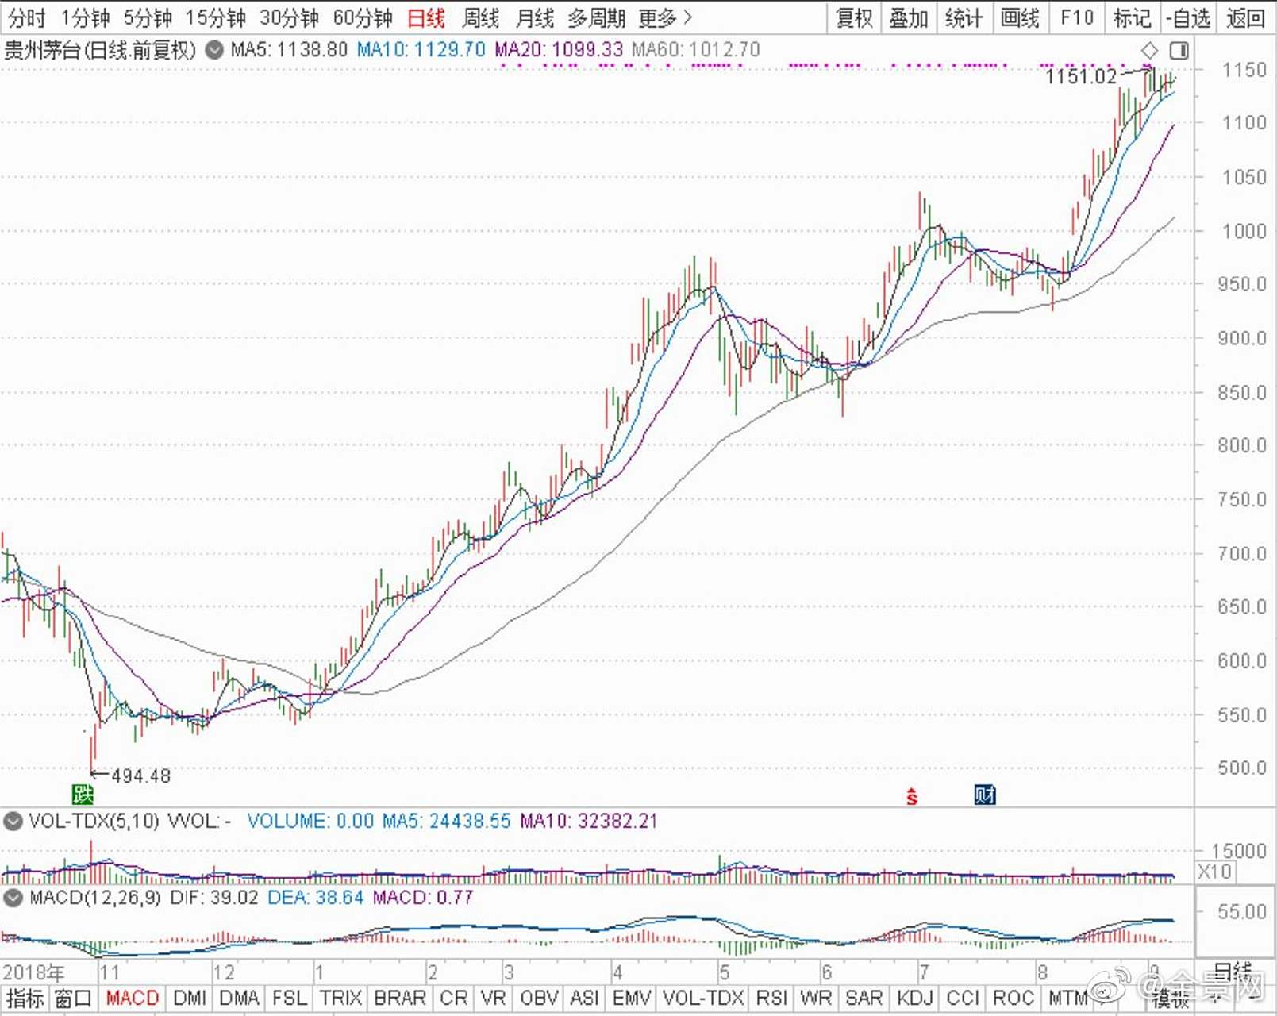Toggle the X10 volume scale label
Viewport: 1277px width, 1016px height.
(x=1214, y=872)
